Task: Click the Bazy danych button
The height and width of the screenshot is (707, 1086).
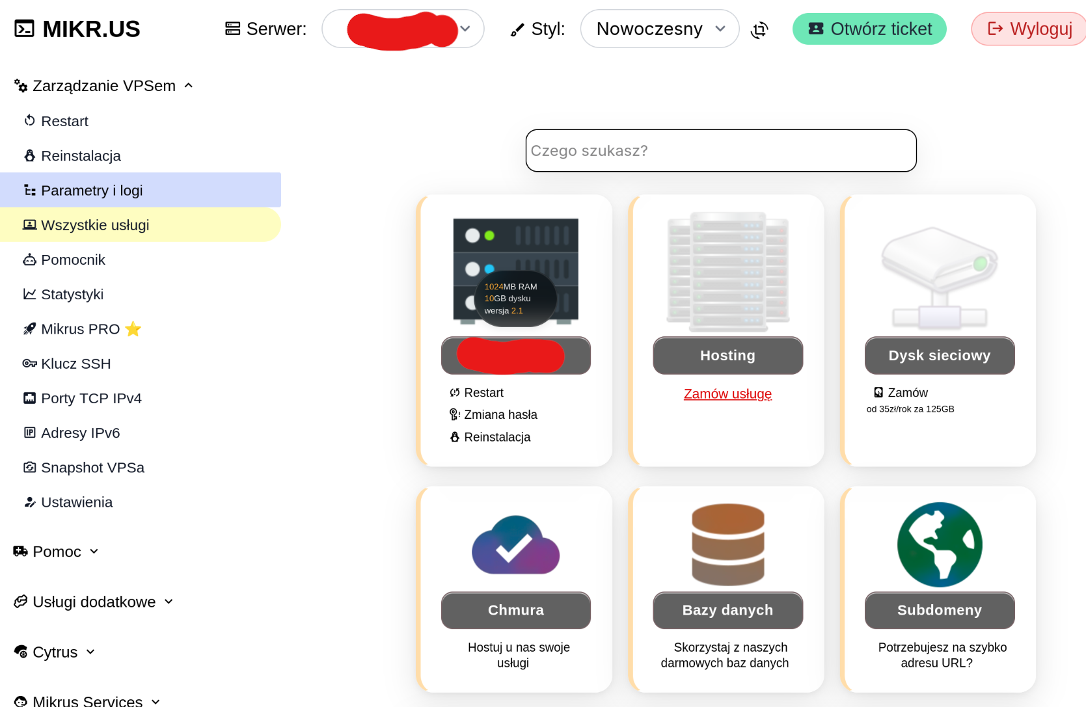Action: pos(727,610)
